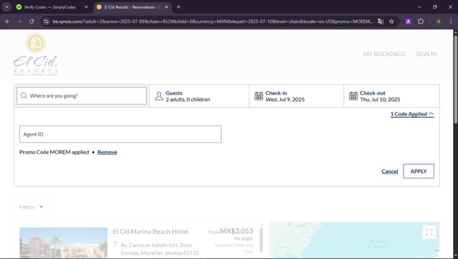Select the El Cid Resorts Reservations tab

click(133, 7)
